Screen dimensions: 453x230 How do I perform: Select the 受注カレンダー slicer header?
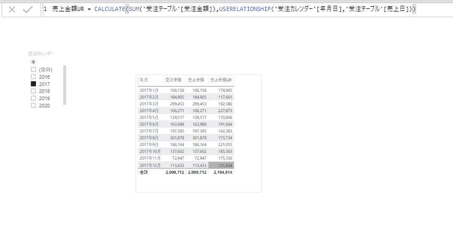[41, 53]
